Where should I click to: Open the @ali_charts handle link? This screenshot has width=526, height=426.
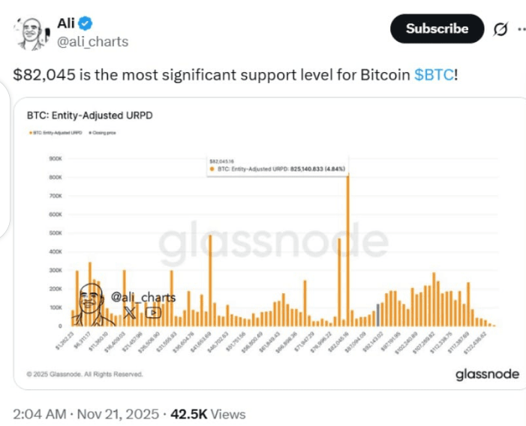click(92, 42)
